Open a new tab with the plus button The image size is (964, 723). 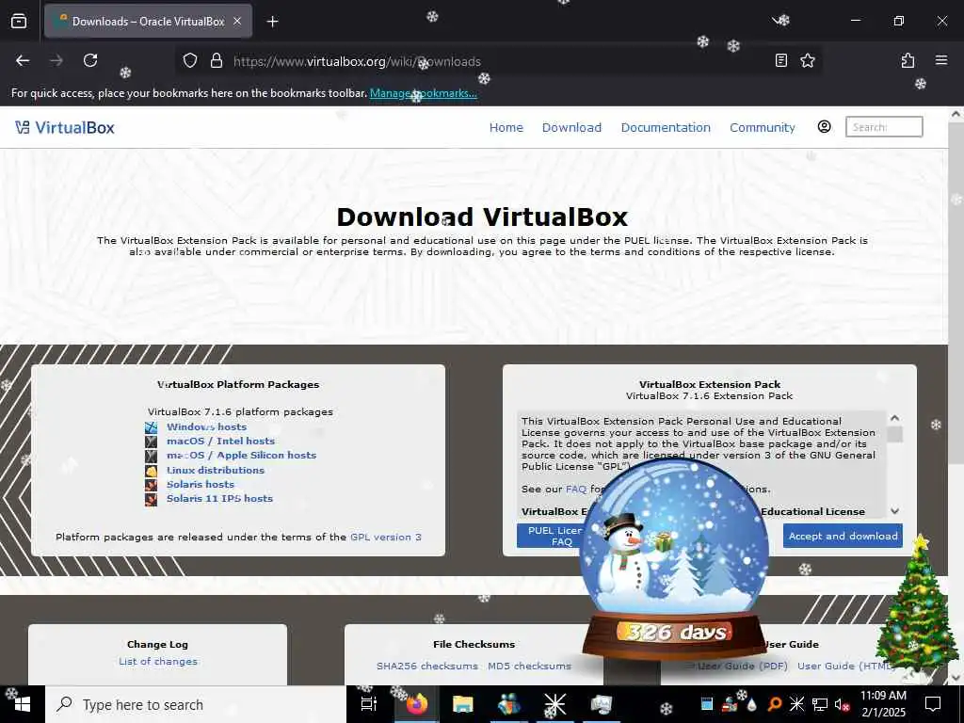coord(272,22)
